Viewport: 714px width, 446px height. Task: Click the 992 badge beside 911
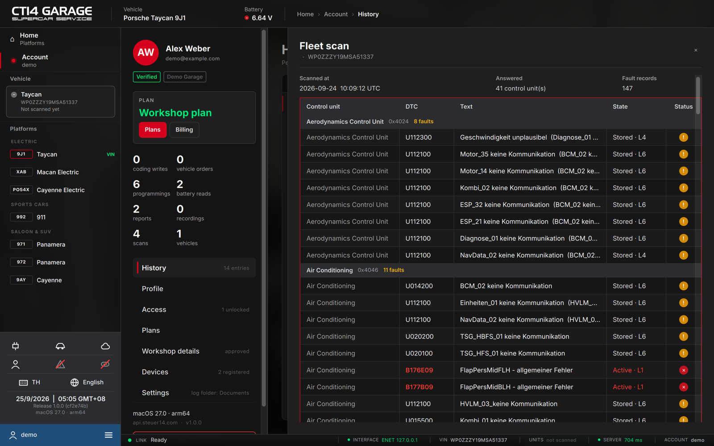21,217
